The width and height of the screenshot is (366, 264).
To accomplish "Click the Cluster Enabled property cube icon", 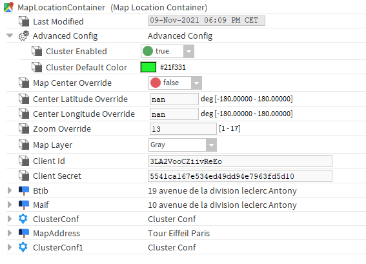I will pos(37,51).
